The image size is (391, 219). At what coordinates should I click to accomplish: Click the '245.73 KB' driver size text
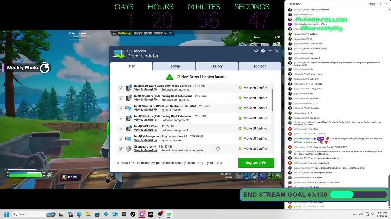pyautogui.click(x=206, y=106)
